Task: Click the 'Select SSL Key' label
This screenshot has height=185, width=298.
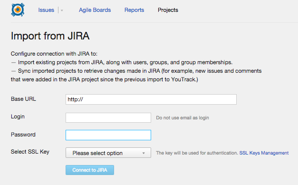Action: (x=30, y=152)
